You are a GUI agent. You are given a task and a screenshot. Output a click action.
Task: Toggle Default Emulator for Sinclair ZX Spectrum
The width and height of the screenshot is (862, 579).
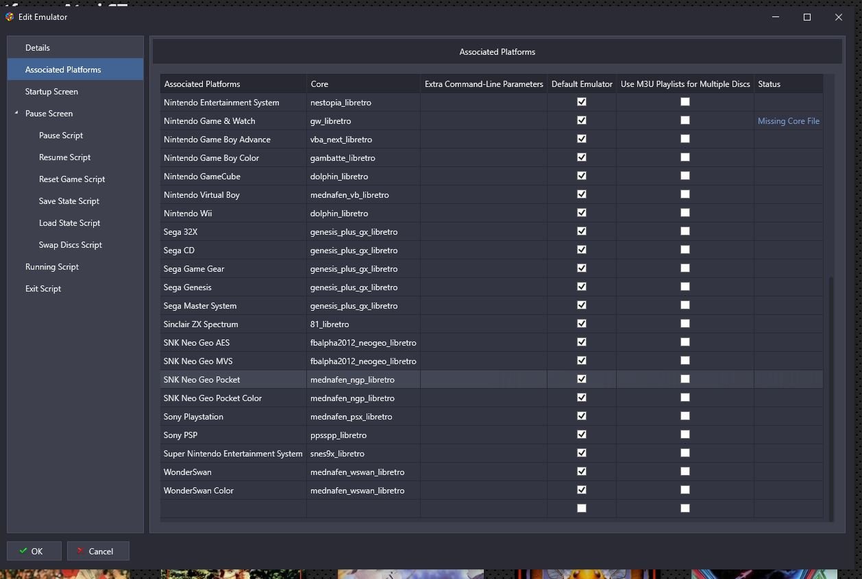click(582, 324)
